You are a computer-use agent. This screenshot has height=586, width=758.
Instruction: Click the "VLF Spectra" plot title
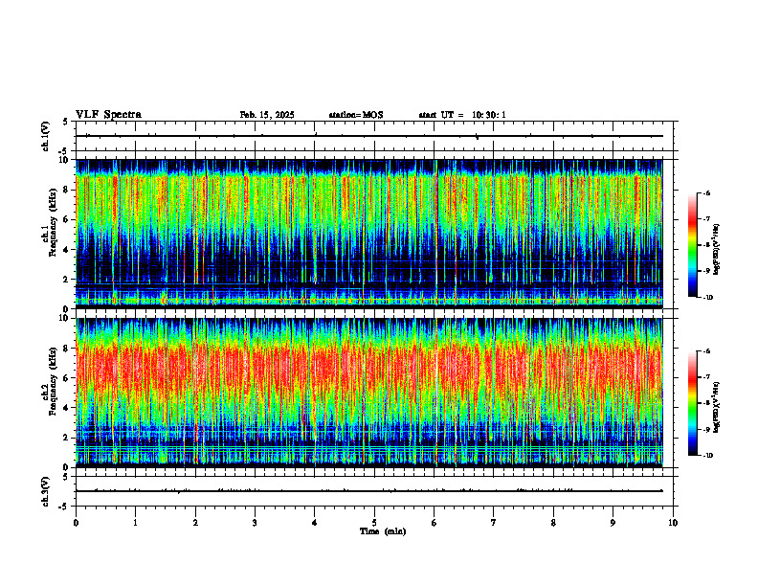[108, 115]
